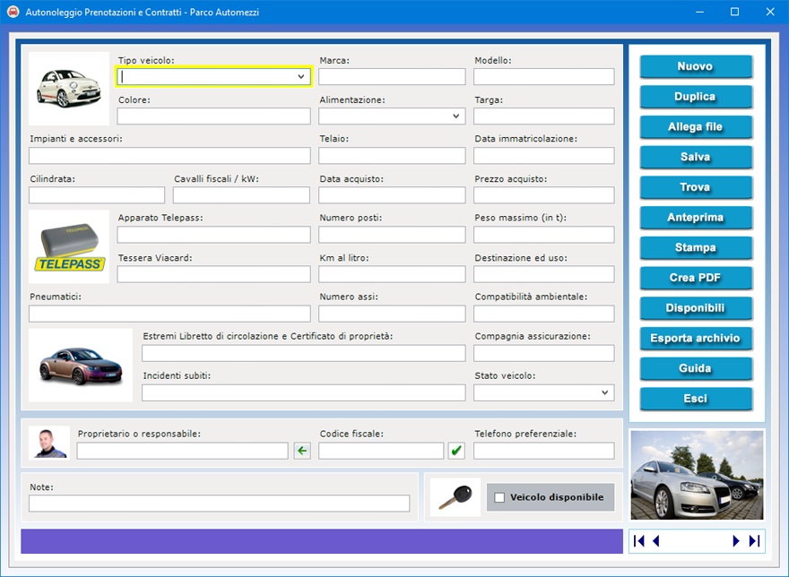Click the Esporta archivio button
The height and width of the screenshot is (577, 789).
696,338
